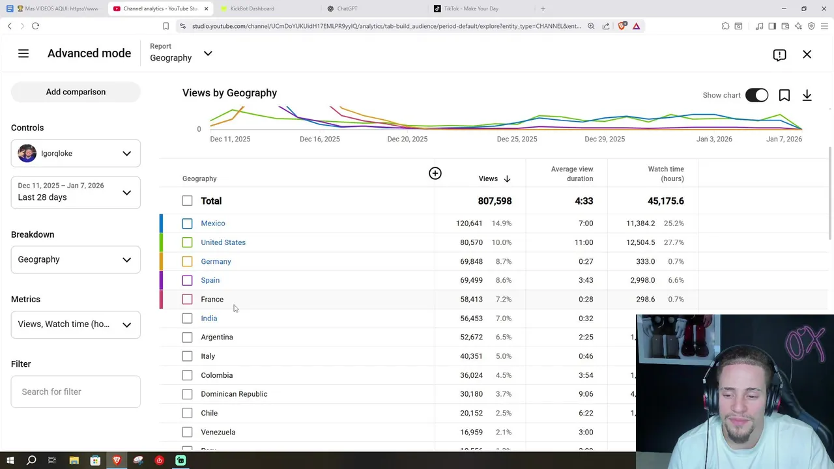
Task: Click the Search for filter field
Action: (76, 391)
